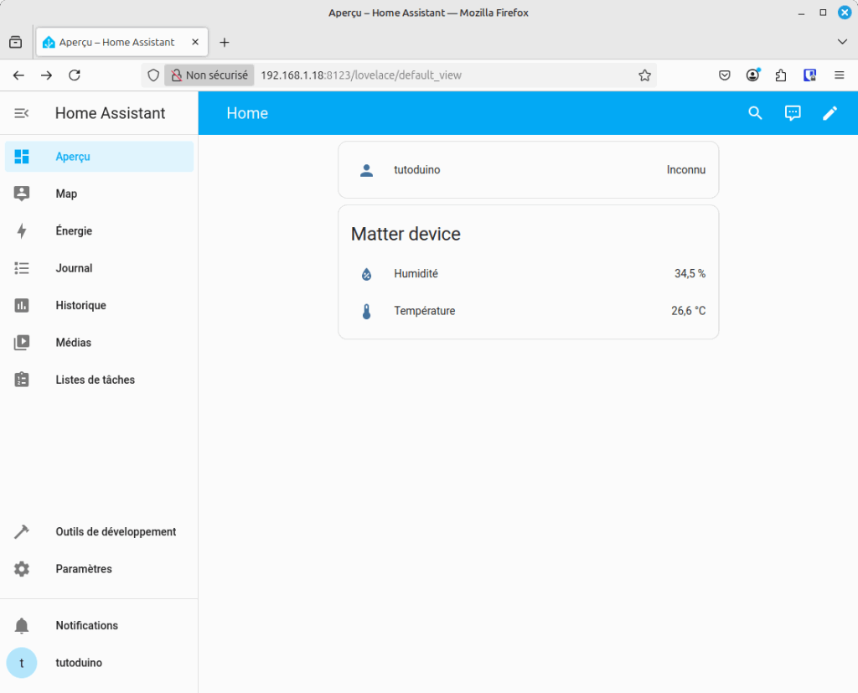Open the Firefox account icon
The image size is (858, 693).
coord(753,75)
